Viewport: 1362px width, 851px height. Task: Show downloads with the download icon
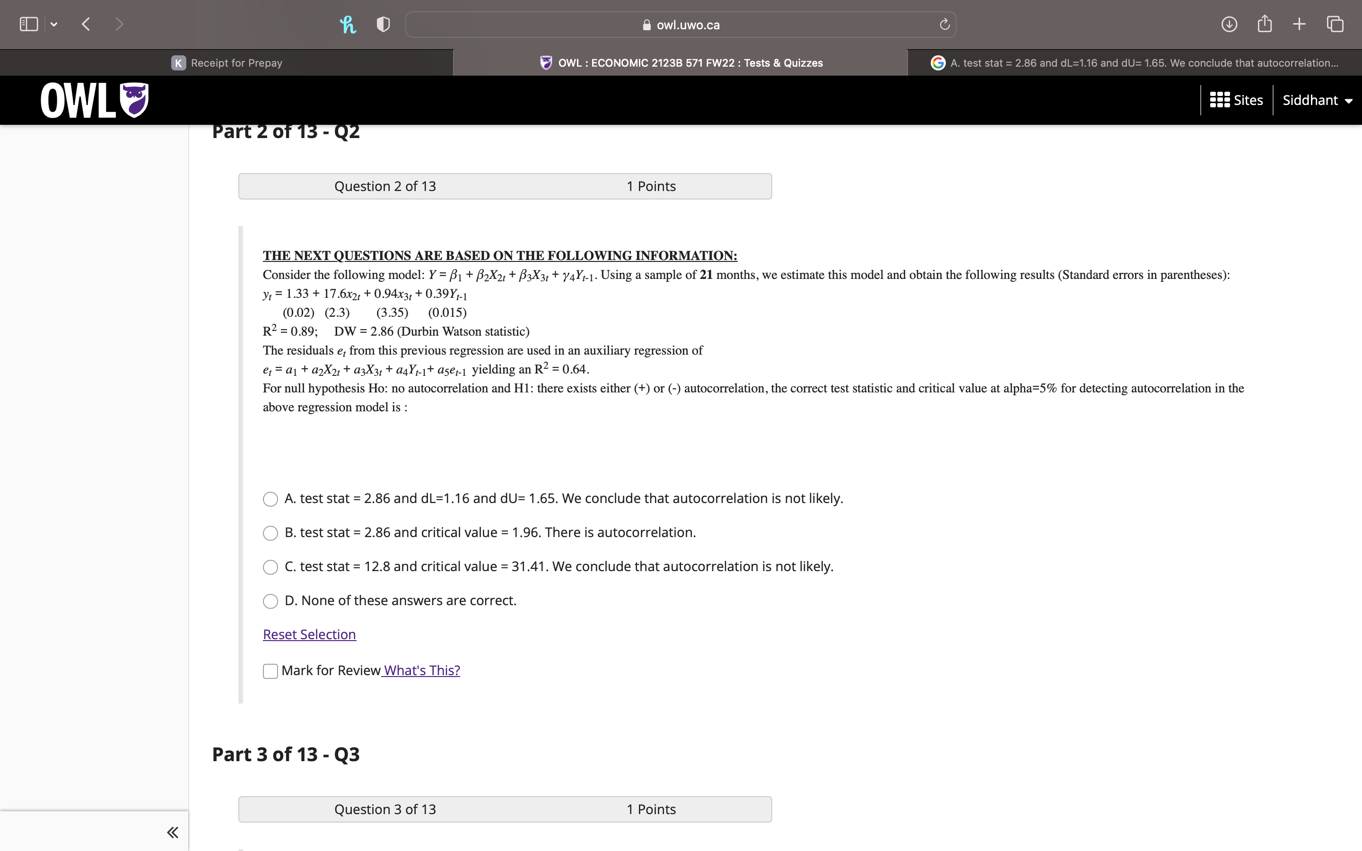(1229, 24)
